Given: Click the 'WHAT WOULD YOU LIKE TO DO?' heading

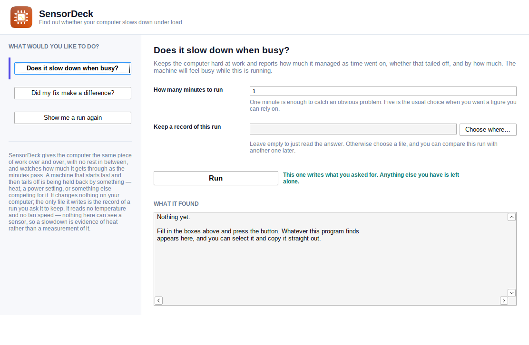Looking at the screenshot, I should pyautogui.click(x=54, y=47).
